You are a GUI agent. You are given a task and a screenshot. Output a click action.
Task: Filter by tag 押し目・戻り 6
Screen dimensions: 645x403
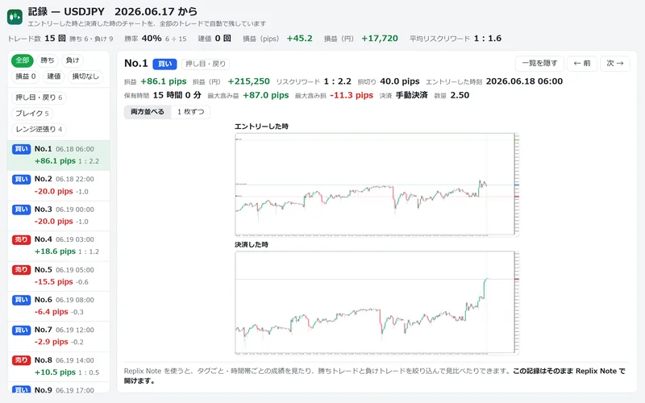point(39,98)
